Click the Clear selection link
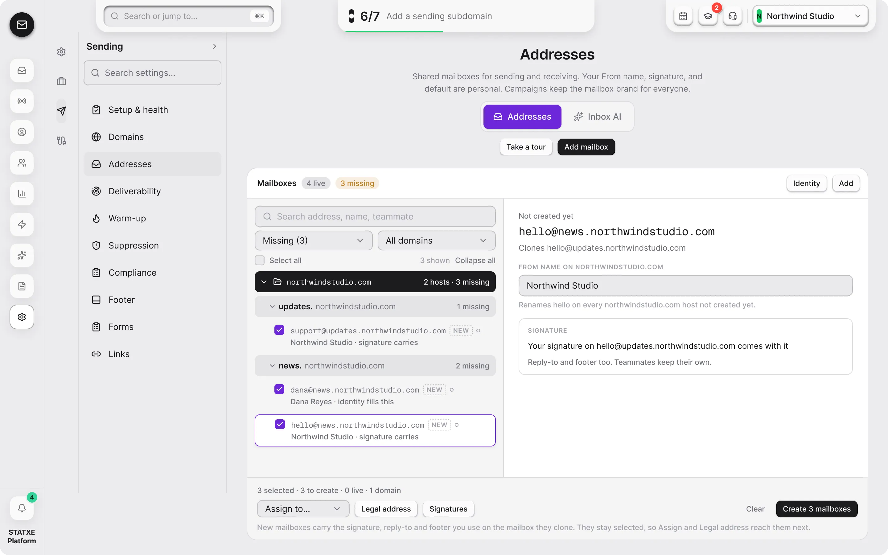 pos(755,509)
